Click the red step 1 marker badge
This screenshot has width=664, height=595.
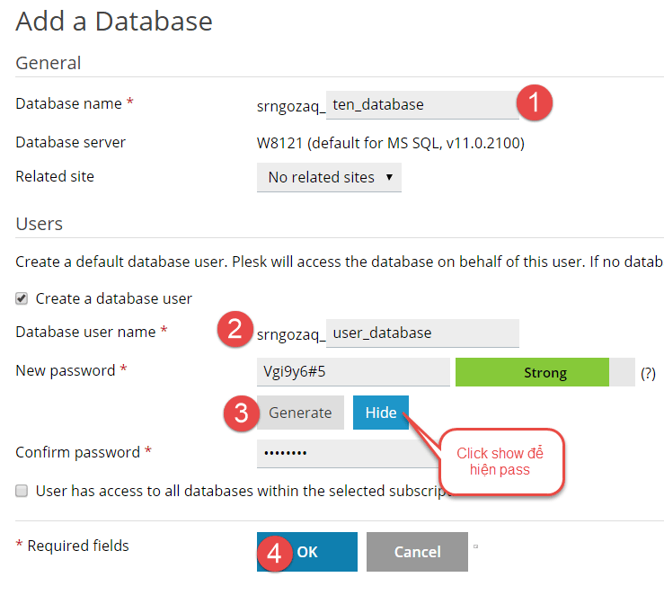(536, 103)
